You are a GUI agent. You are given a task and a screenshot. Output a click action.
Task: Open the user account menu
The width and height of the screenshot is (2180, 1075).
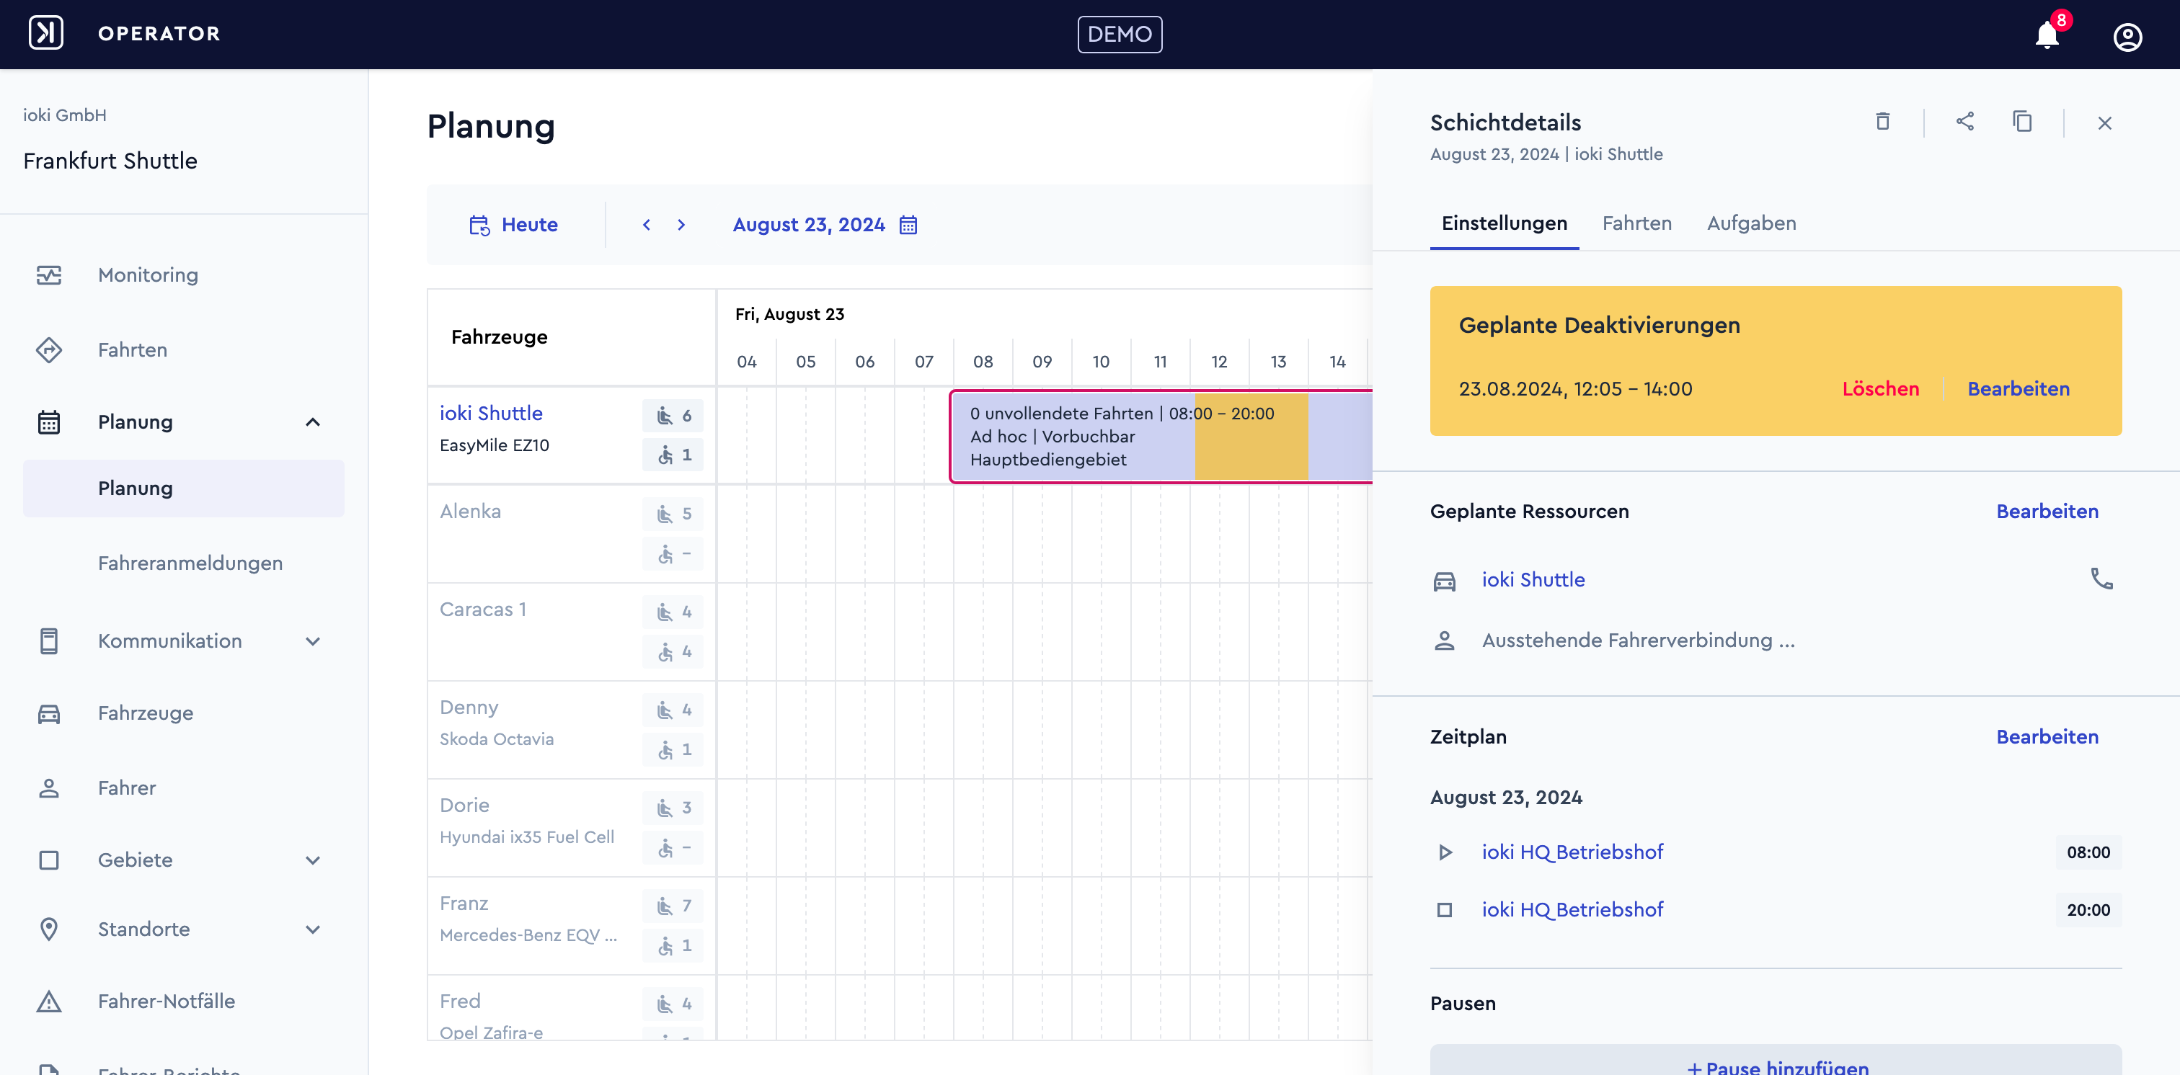point(2127,36)
